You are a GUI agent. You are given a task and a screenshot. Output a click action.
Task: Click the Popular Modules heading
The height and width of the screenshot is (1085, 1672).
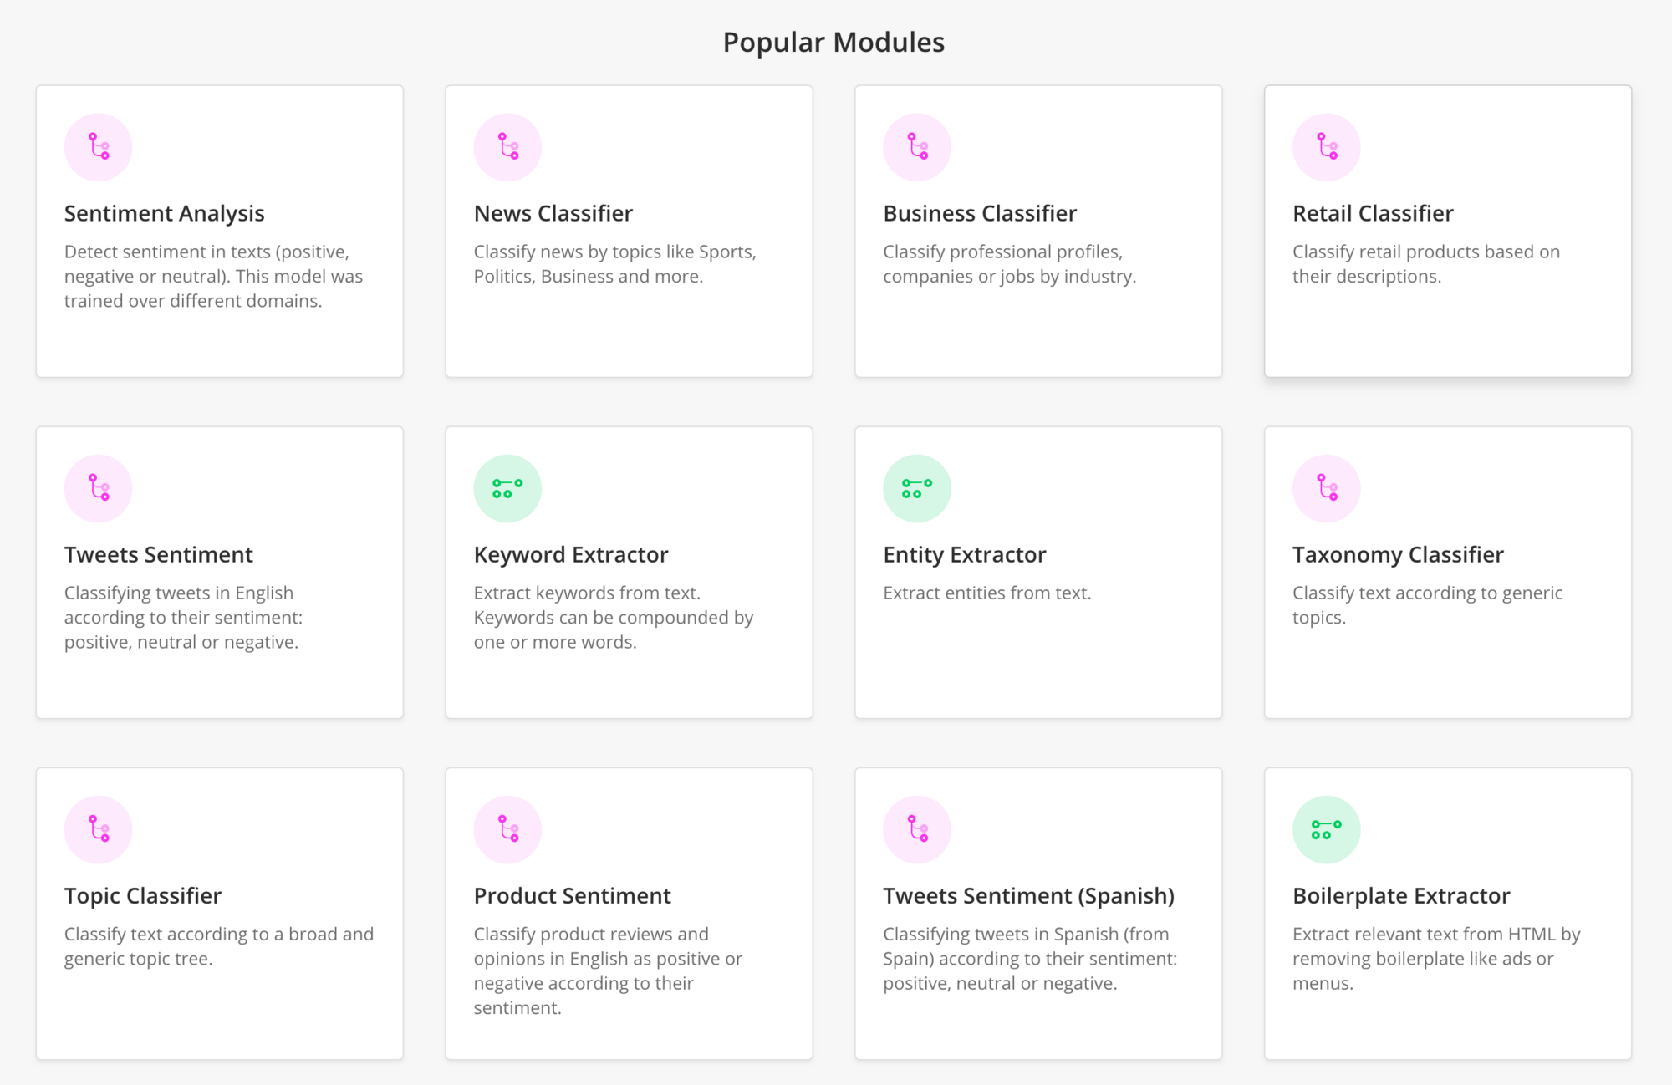coord(834,41)
